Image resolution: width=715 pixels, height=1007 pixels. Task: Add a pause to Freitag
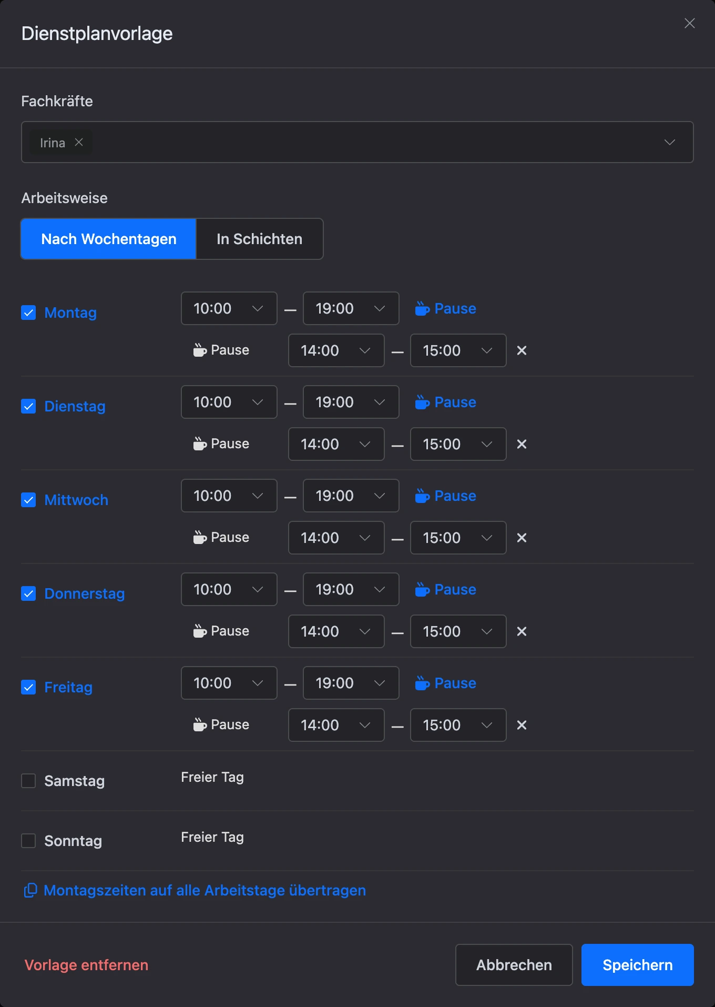coord(445,683)
